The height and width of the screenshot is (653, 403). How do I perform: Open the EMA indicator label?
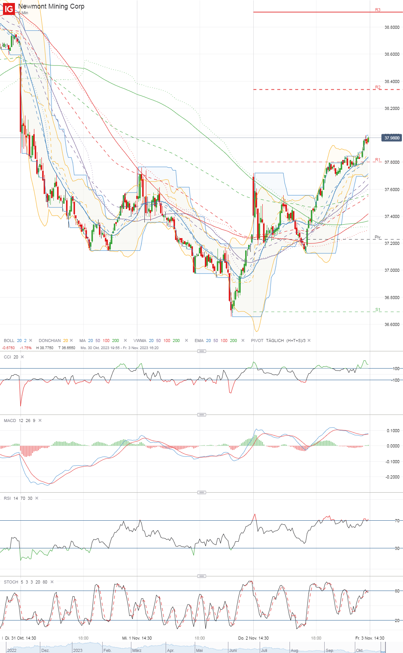coord(199,341)
